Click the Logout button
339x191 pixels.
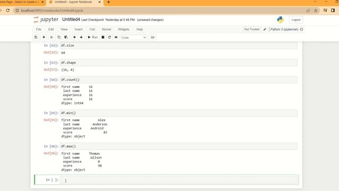pos(296,20)
